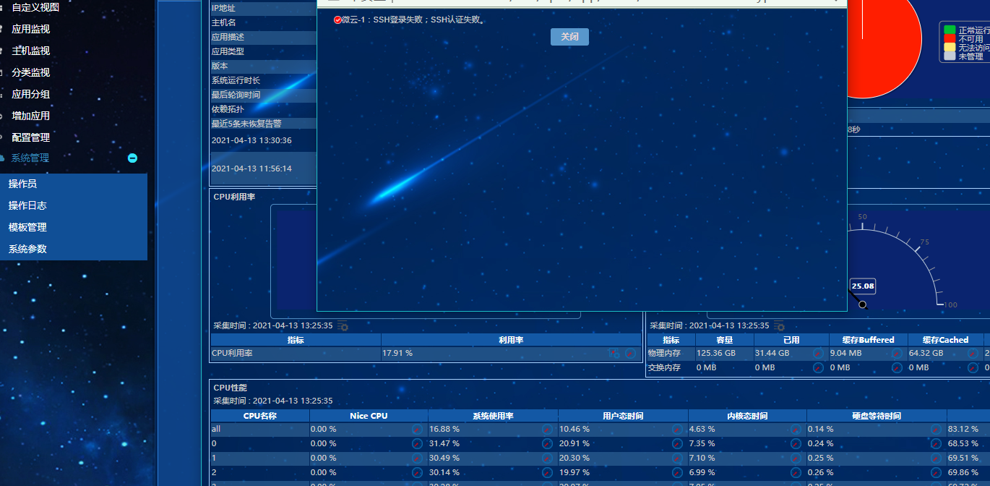Go to 自定义视图 in the sidebar
This screenshot has width=990, height=486.
click(x=35, y=7)
